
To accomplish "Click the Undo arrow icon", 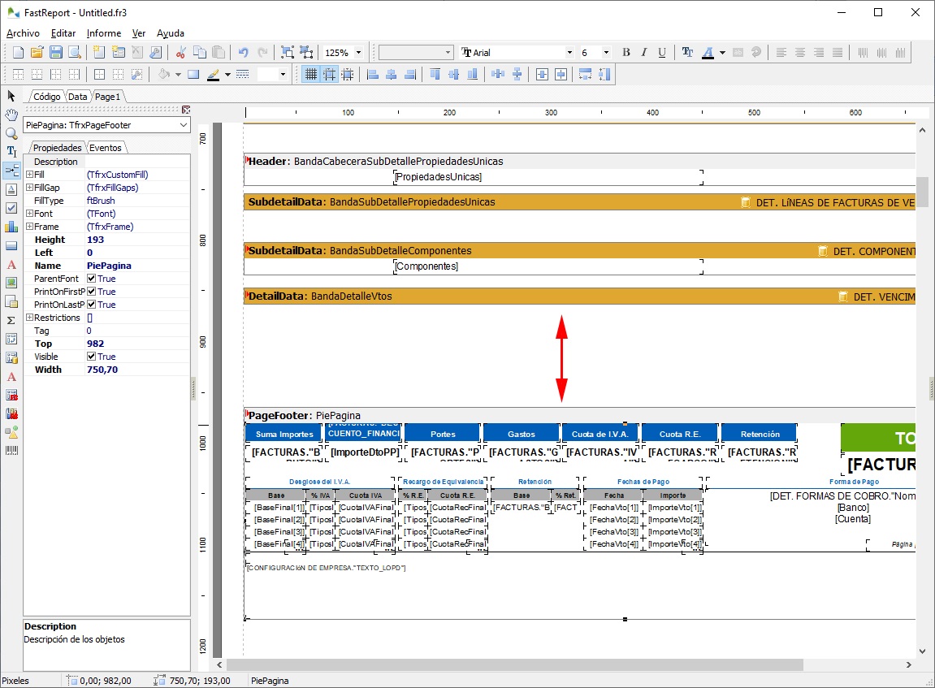I will [x=243, y=53].
